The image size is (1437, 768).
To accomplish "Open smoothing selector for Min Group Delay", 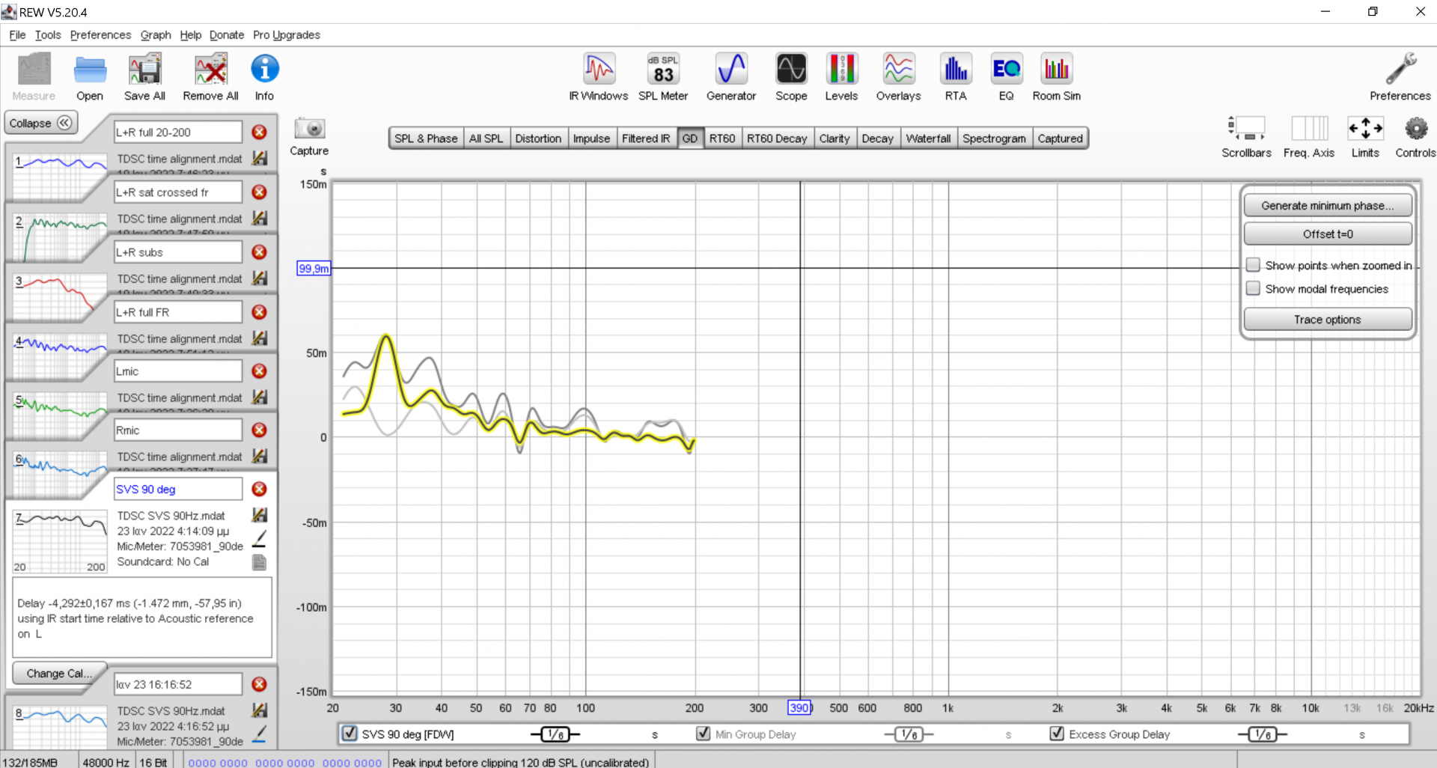I will tap(909, 734).
